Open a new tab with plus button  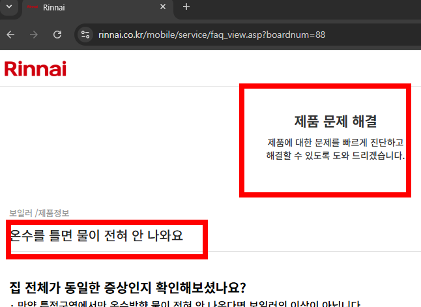click(x=186, y=7)
